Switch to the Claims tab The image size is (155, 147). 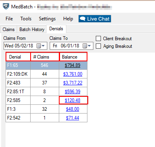point(8,29)
